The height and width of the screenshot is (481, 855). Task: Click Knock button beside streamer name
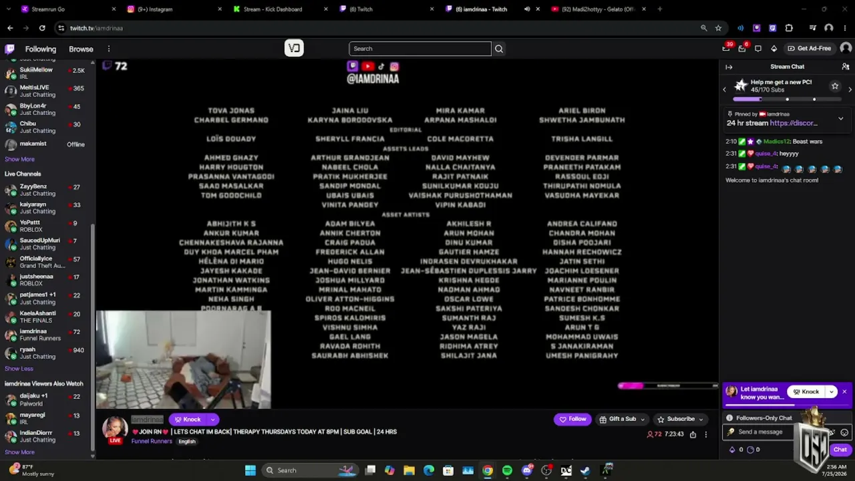(188, 420)
